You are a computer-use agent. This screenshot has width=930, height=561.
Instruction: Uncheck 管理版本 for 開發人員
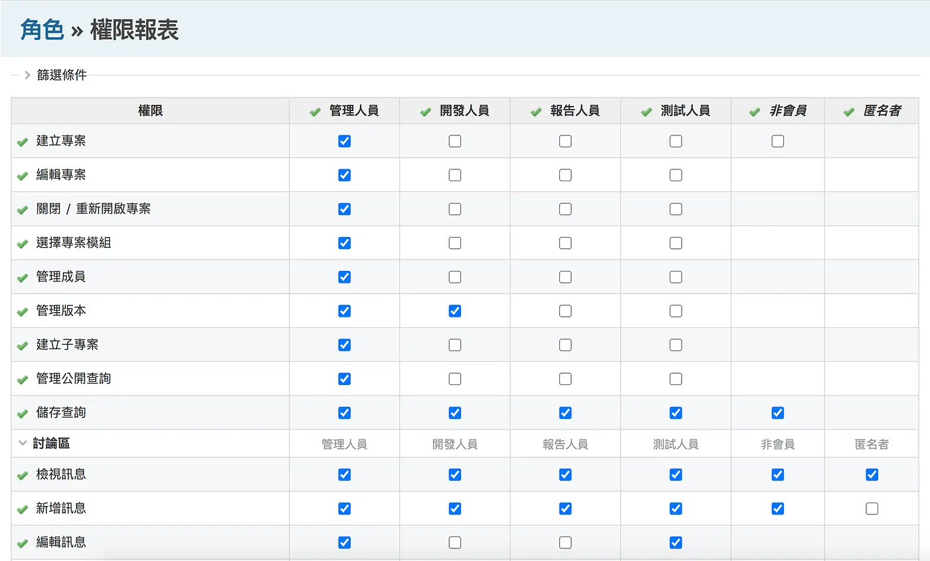(x=454, y=311)
